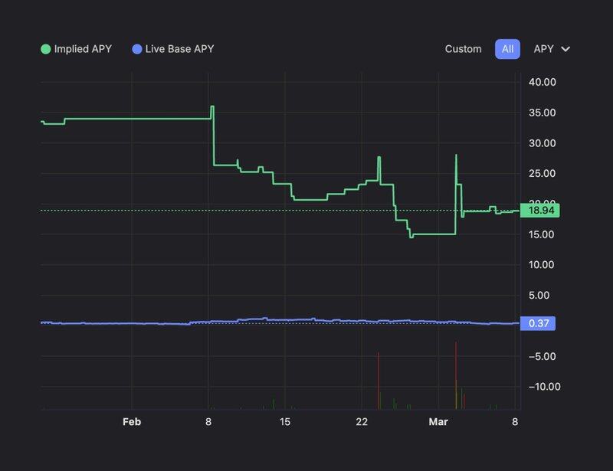Screen dimensions: 613x471
Task: Click the green 18.94 value label
Action: pos(539,210)
